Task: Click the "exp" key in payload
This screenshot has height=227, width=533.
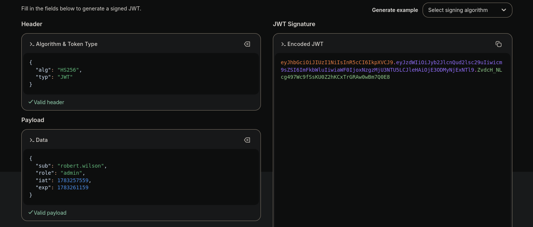Action: (43, 187)
